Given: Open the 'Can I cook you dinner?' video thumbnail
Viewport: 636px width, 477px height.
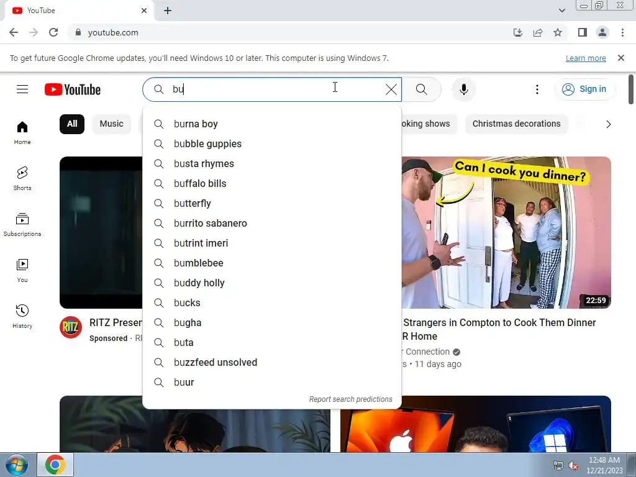Looking at the screenshot, I should [506, 232].
